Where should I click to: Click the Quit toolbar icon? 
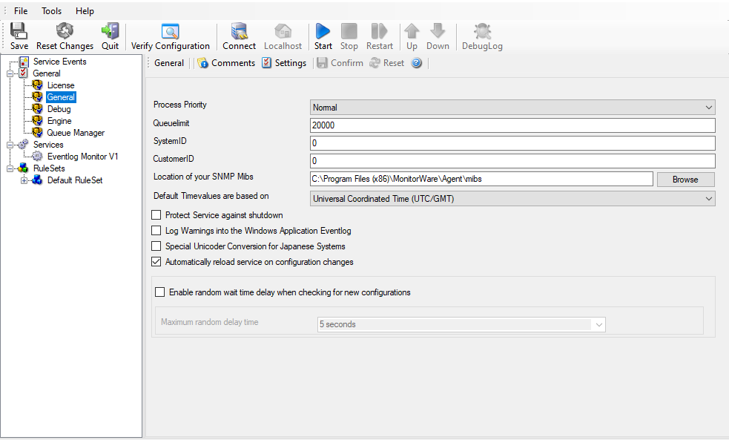click(110, 31)
